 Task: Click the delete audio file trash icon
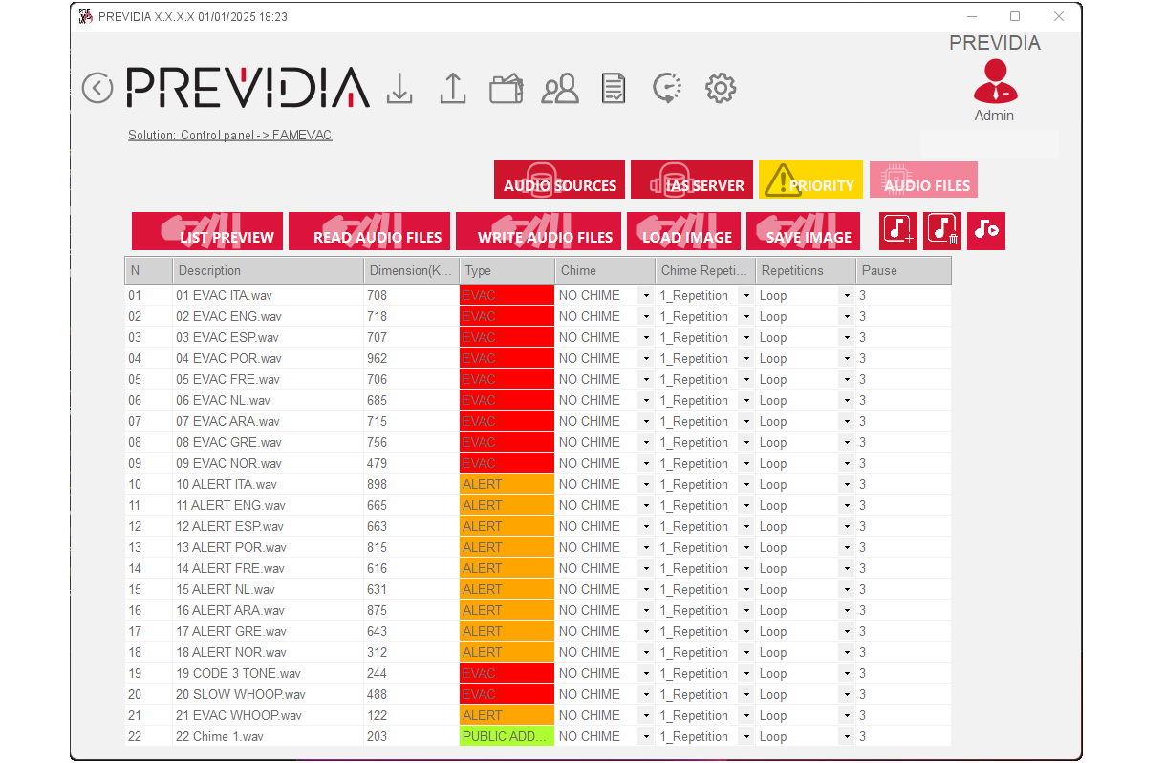(x=941, y=231)
